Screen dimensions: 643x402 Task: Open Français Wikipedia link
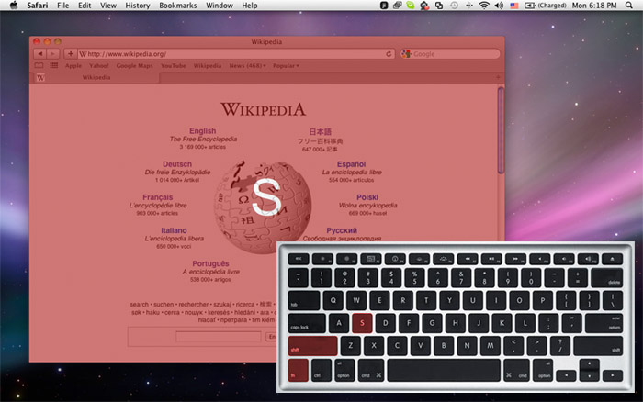(x=157, y=197)
